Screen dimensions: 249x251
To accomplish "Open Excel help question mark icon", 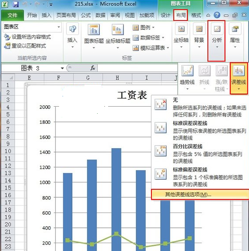I will [217, 15].
